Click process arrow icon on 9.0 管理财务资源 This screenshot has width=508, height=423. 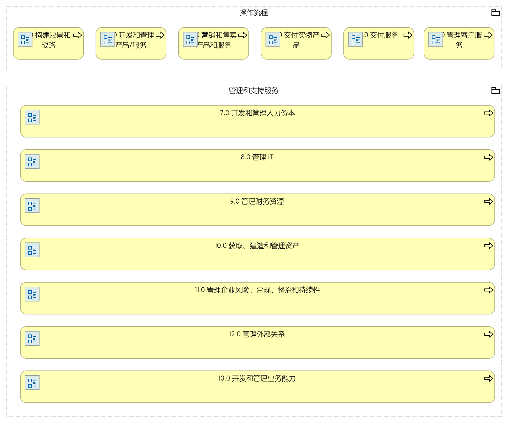(x=489, y=201)
